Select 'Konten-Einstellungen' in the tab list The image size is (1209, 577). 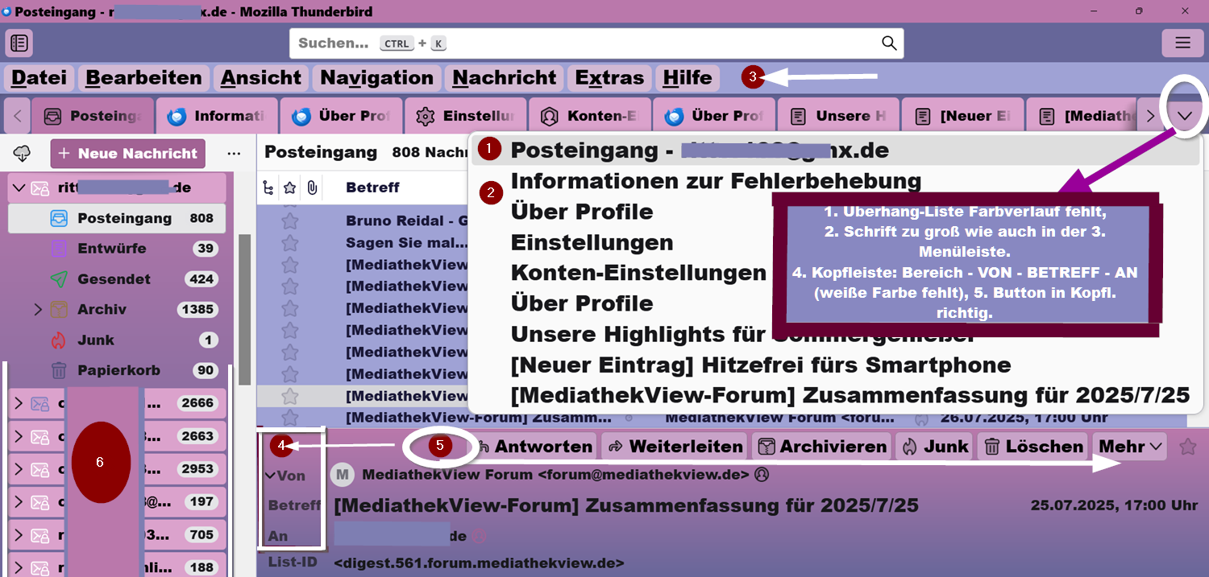pos(638,273)
